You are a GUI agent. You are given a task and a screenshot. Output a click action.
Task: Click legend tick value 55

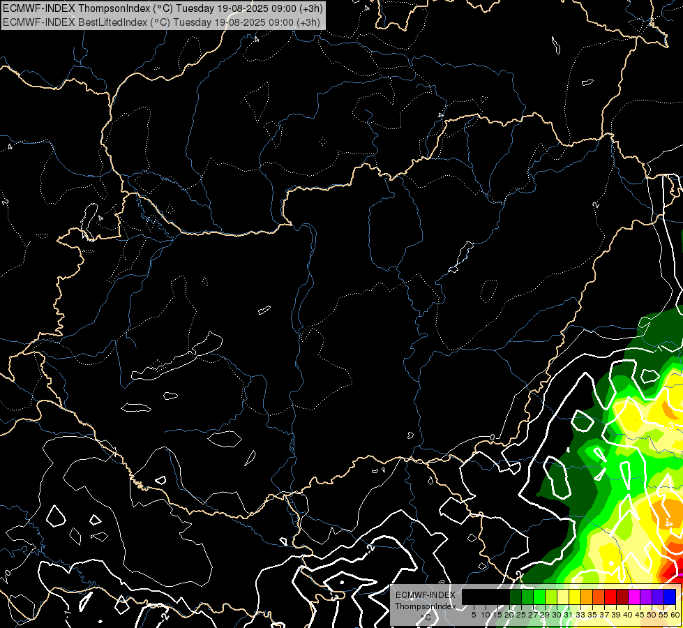pyautogui.click(x=664, y=615)
